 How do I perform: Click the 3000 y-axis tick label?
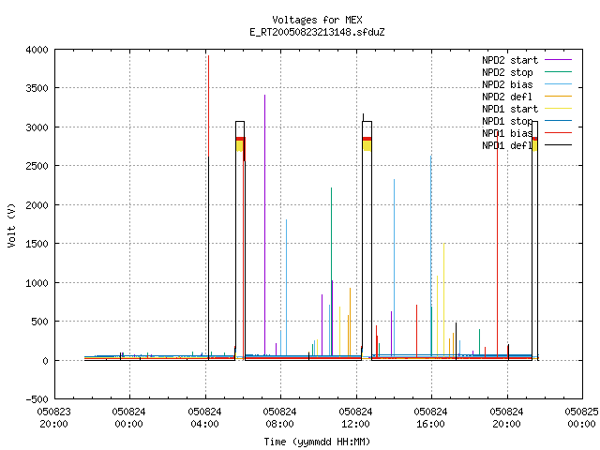[37, 127]
